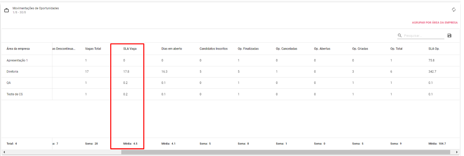Viewport: 464px width, 156px height.
Task: Select the QA row label
Action: point(9,83)
